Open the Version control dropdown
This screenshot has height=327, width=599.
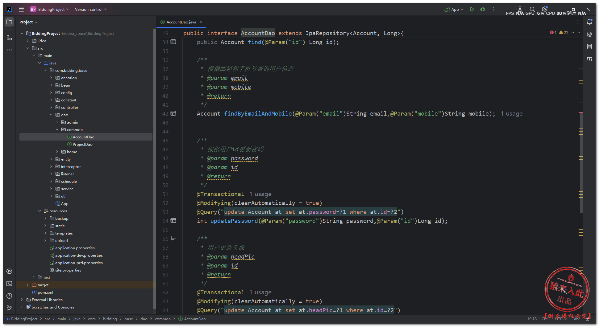pos(91,9)
